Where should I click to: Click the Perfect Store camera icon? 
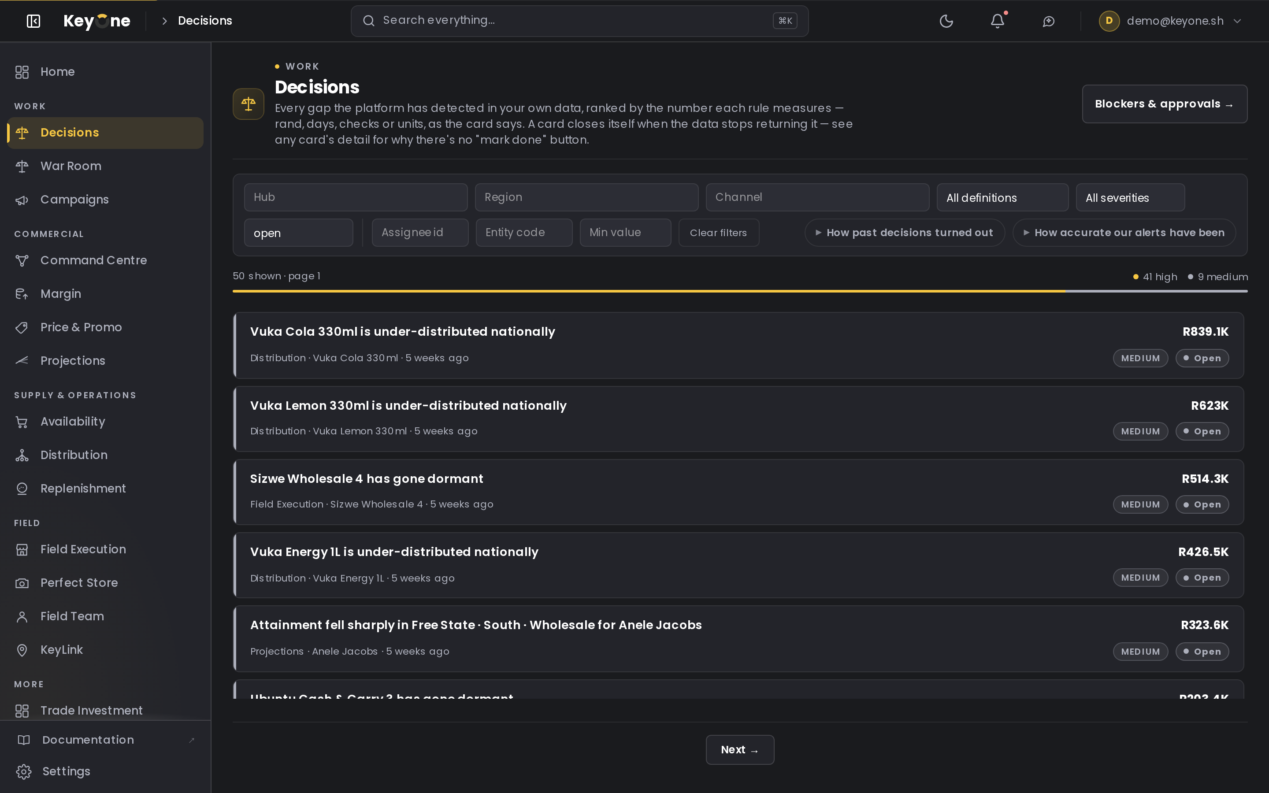pos(22,583)
